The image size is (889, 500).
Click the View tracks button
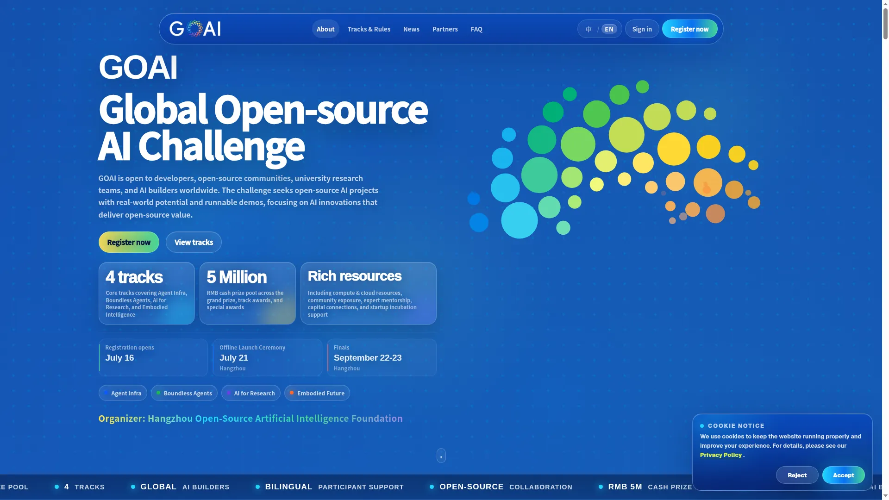coord(194,242)
